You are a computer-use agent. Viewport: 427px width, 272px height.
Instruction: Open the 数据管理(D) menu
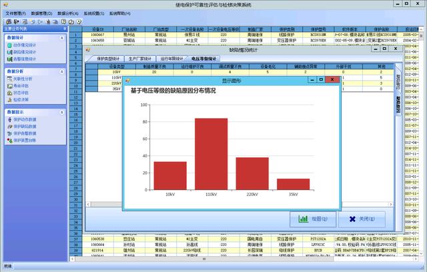coord(41,13)
